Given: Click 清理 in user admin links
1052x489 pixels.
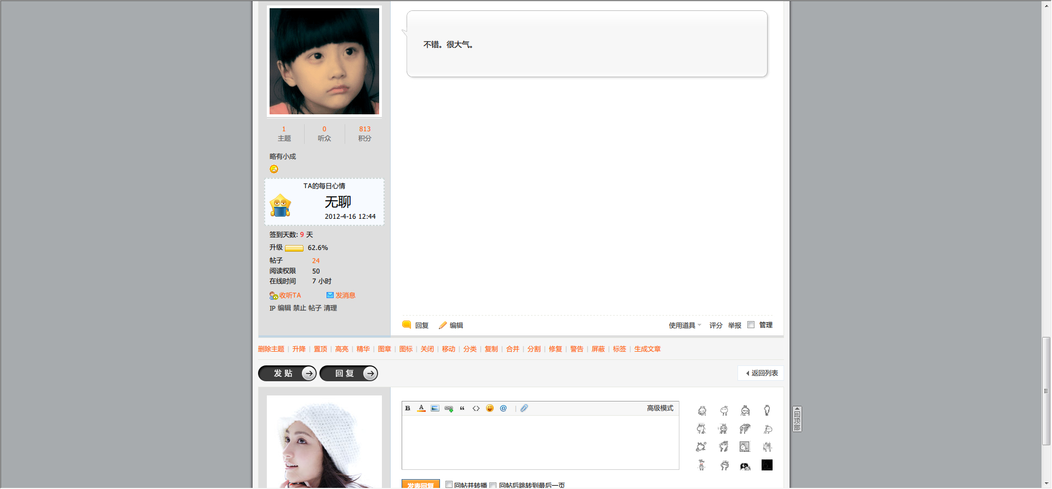Looking at the screenshot, I should 330,308.
